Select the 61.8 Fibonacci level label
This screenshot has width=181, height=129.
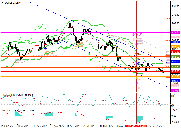pos(168,77)
